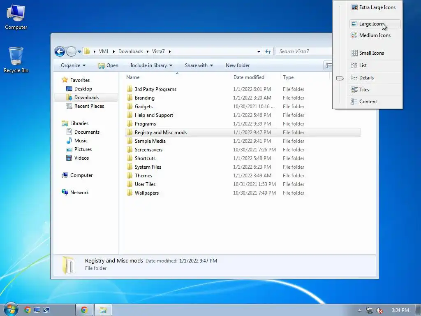This screenshot has height=316, width=421.
Task: Select Gadgets folder icon
Action: coord(130,106)
